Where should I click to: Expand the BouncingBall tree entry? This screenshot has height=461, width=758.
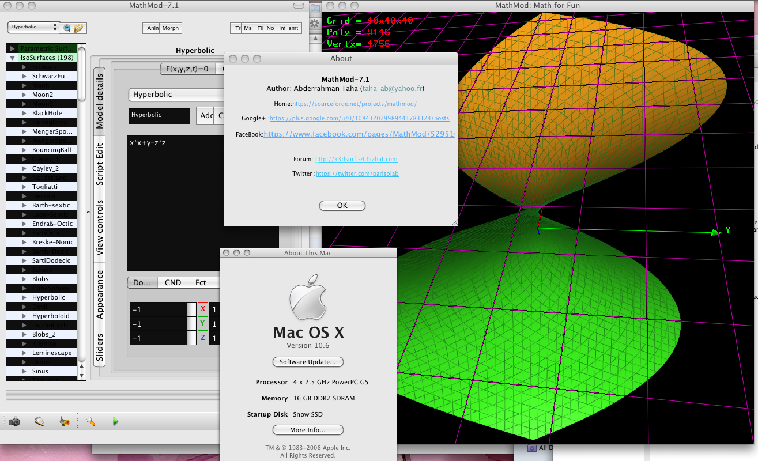pyautogui.click(x=24, y=150)
